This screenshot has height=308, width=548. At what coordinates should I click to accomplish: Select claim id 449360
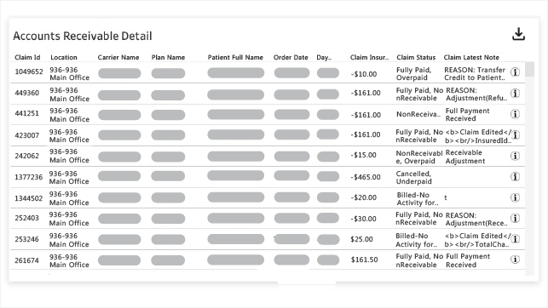tap(26, 93)
